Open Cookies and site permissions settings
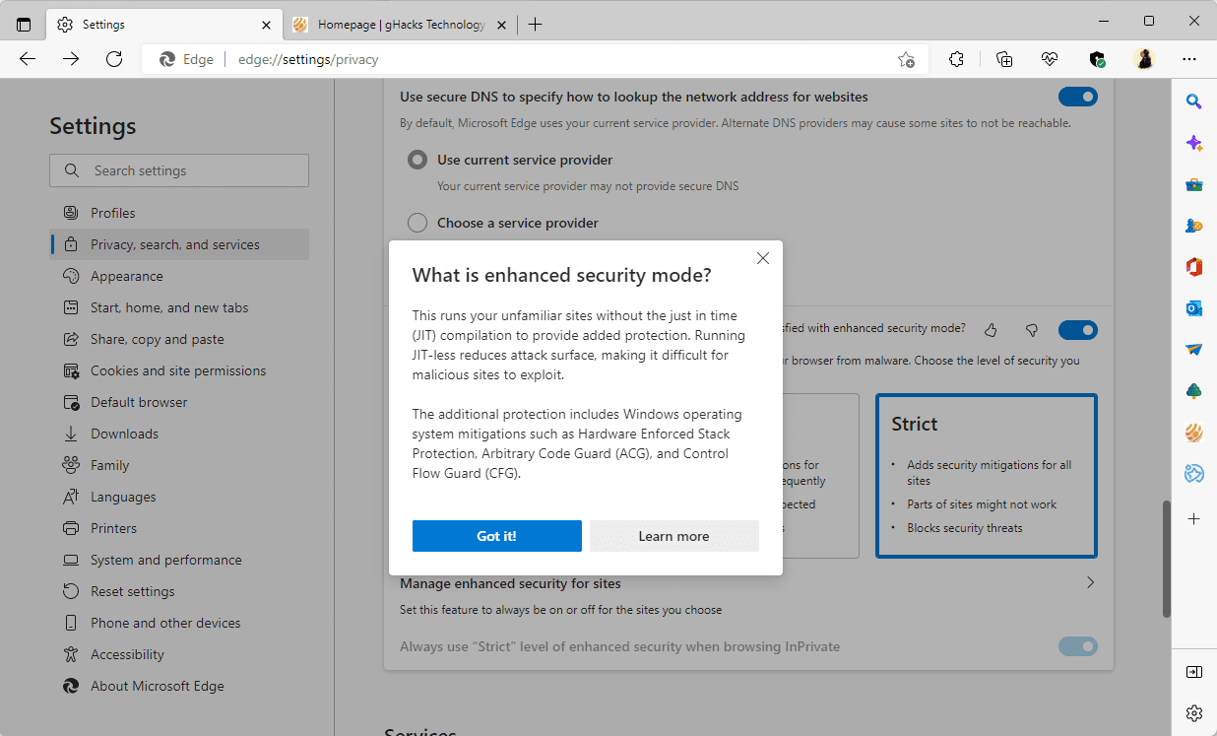Screen dimensions: 1217x736 175,369
